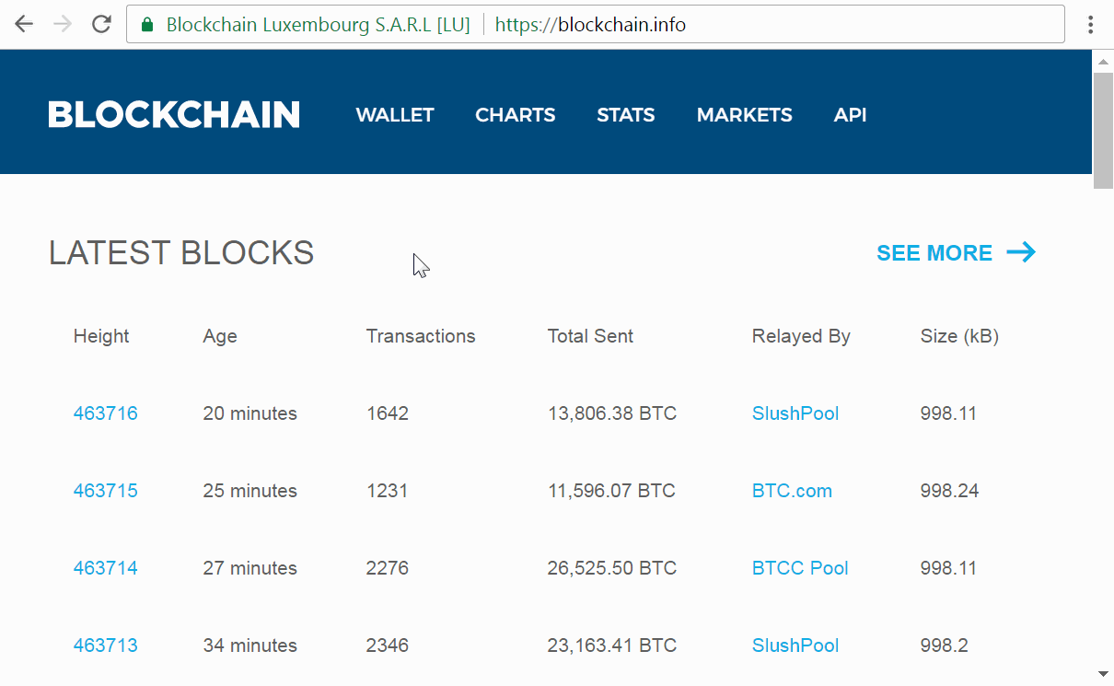Click the SEE MORE link

point(934,253)
